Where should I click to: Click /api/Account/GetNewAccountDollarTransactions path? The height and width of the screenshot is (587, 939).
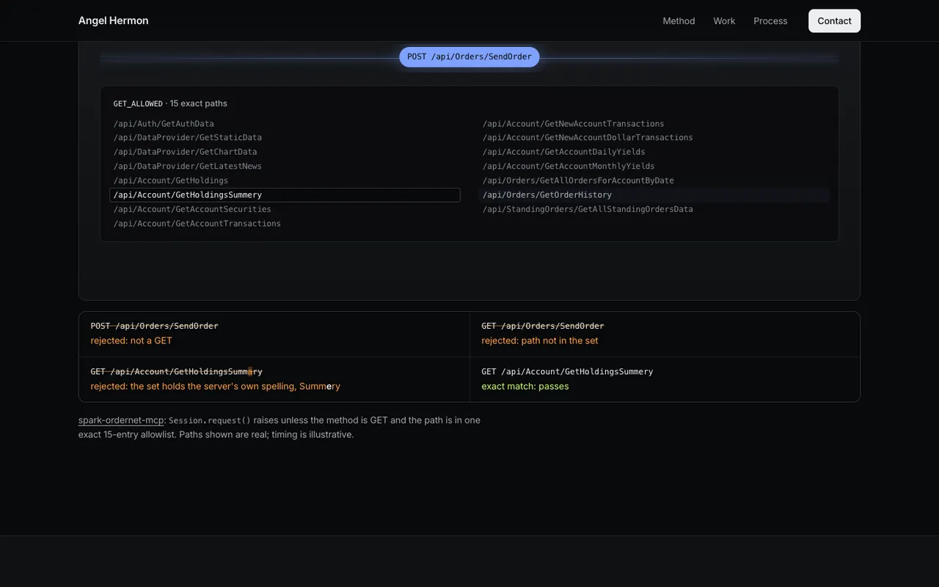tap(587, 138)
